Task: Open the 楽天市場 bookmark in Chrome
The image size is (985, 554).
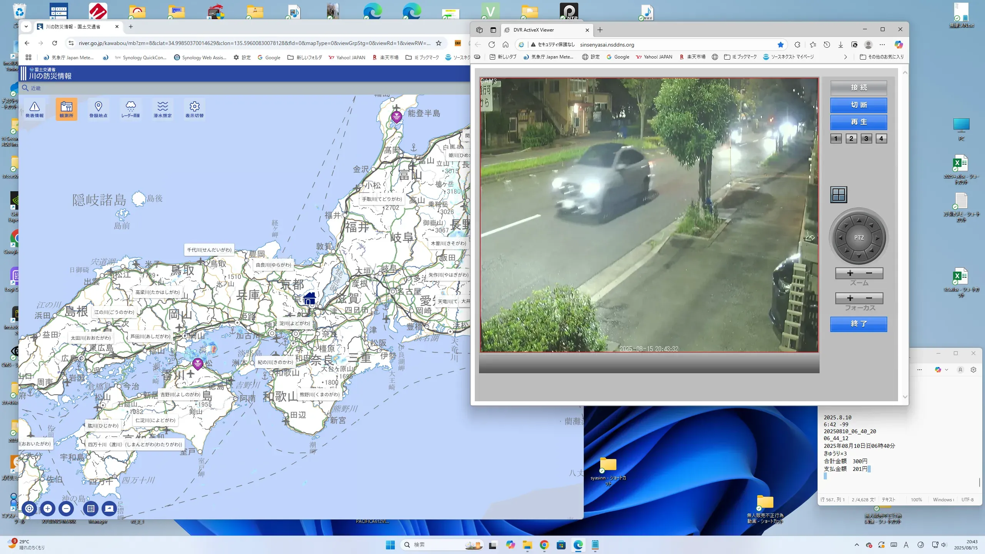Action: click(x=385, y=58)
